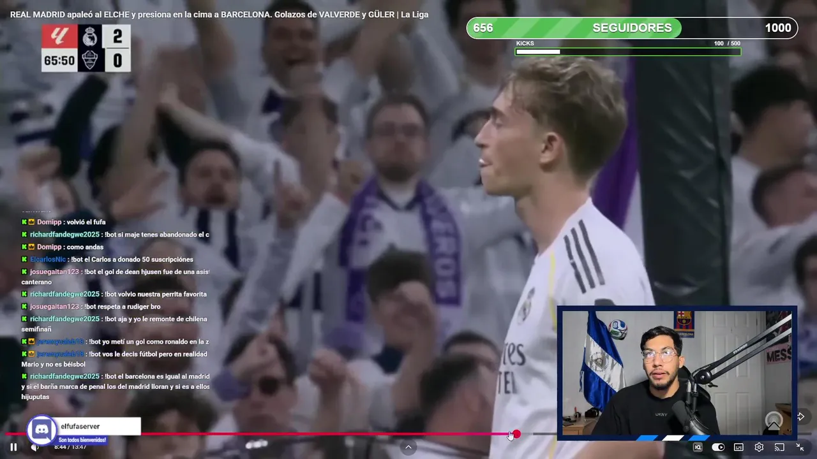Mute the player volume speaker icon
The width and height of the screenshot is (817, 459).
34,448
